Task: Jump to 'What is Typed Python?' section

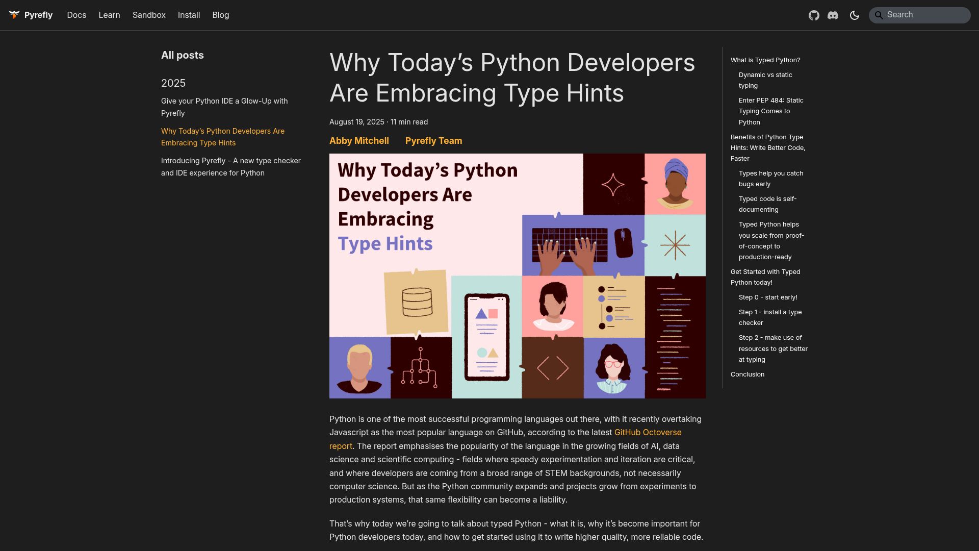Action: click(x=765, y=60)
